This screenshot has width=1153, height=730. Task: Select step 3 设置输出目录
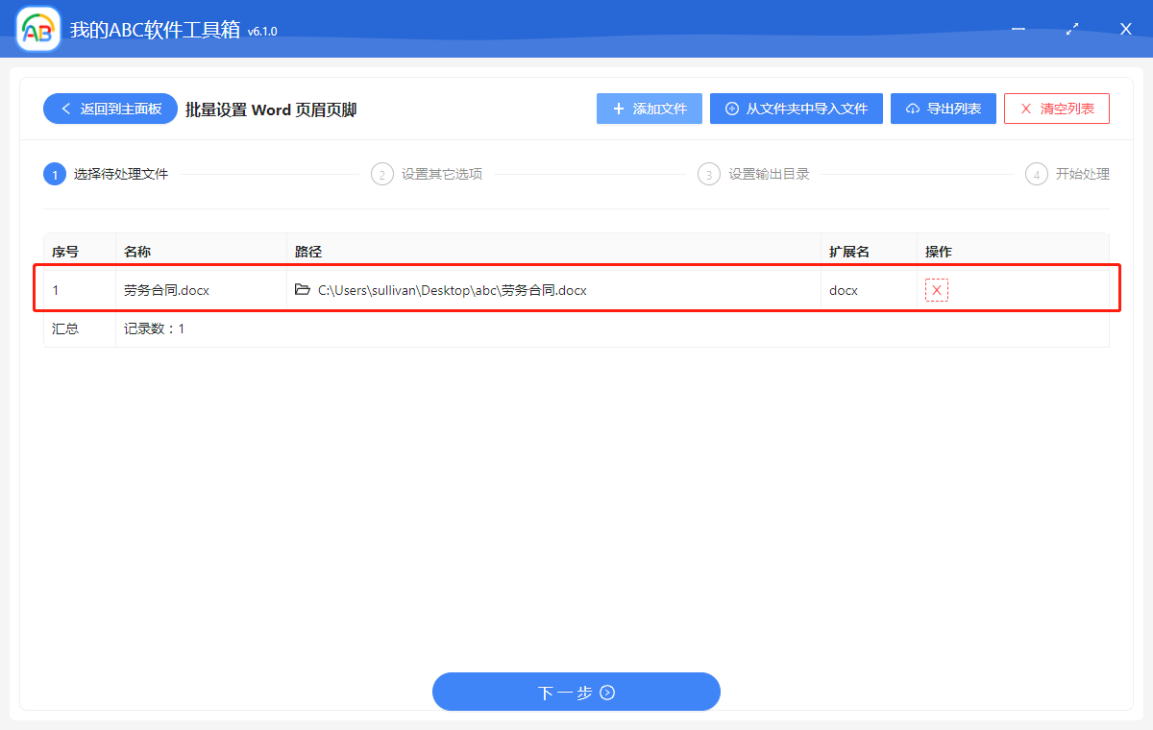point(709,174)
